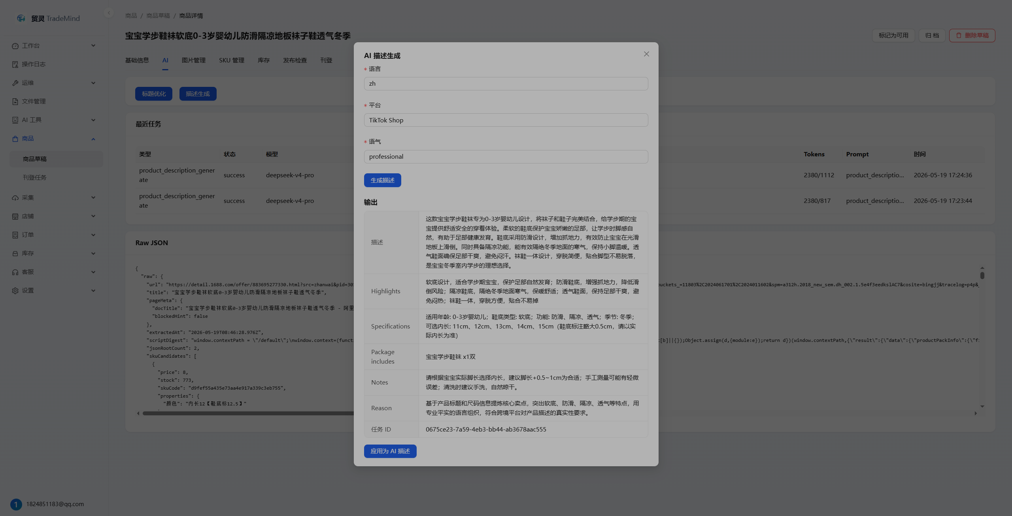Click the Raw JSON scroll right arrow
The height and width of the screenshot is (516, 1012).
[x=976, y=413]
